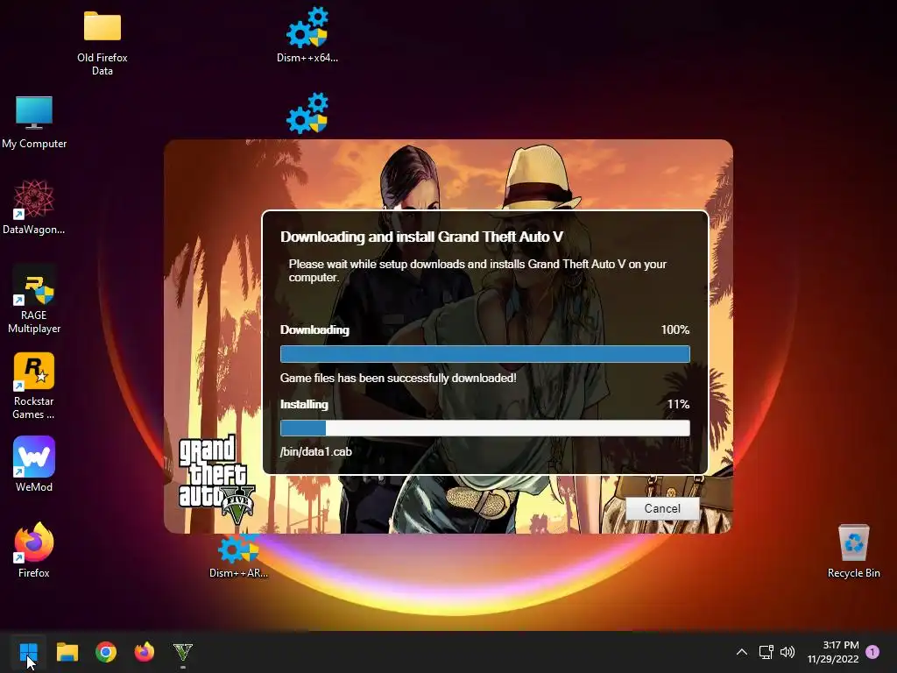Open the Windows Start menu
Image resolution: width=897 pixels, height=673 pixels.
(29, 652)
